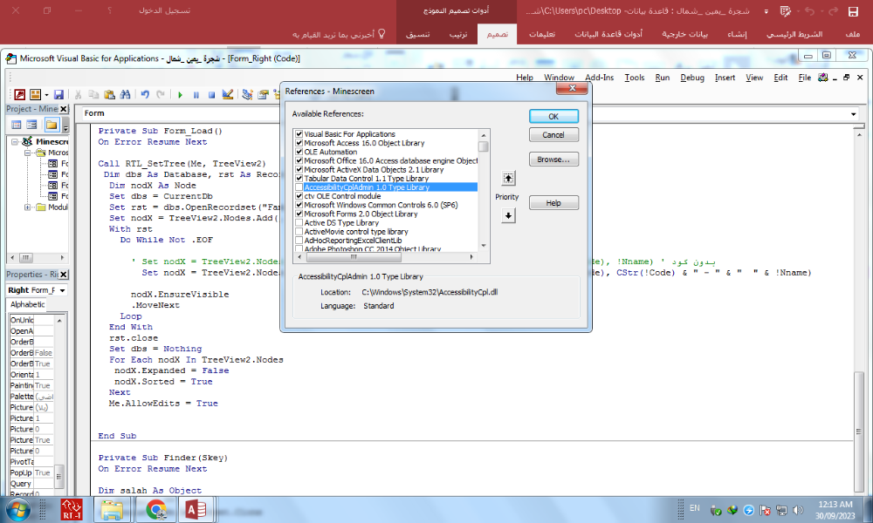873x523 pixels.
Task: Collapse the Minescreen project tree node
Action: (x=15, y=142)
